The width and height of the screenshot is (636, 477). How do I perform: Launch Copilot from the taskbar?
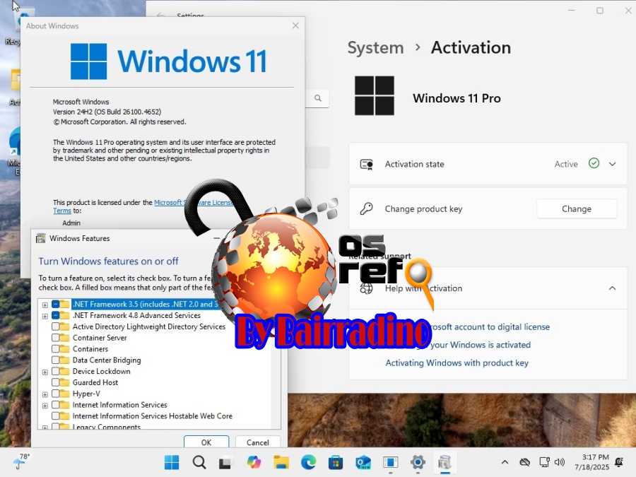click(x=254, y=462)
